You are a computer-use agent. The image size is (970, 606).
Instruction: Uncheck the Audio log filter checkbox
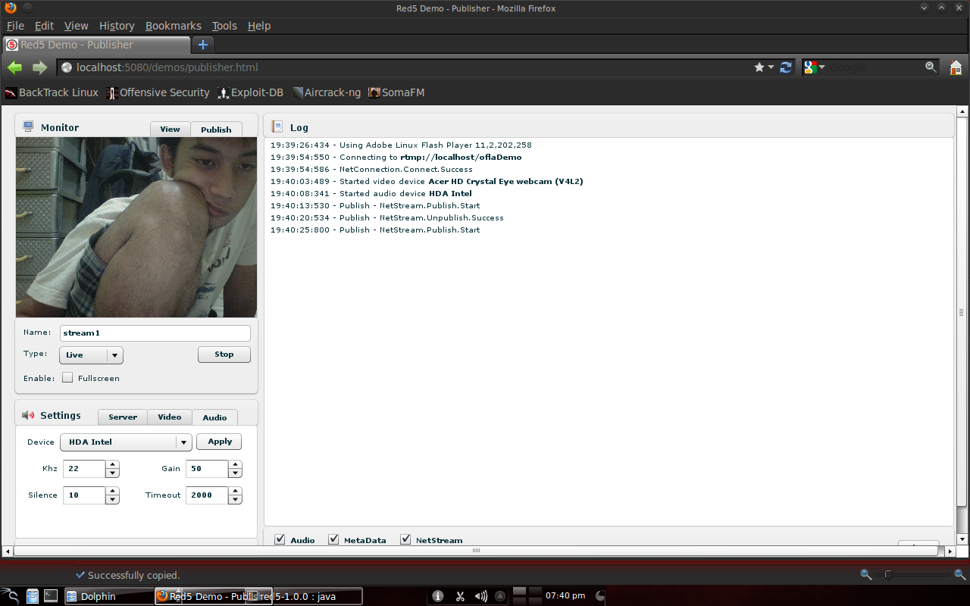pyautogui.click(x=280, y=539)
